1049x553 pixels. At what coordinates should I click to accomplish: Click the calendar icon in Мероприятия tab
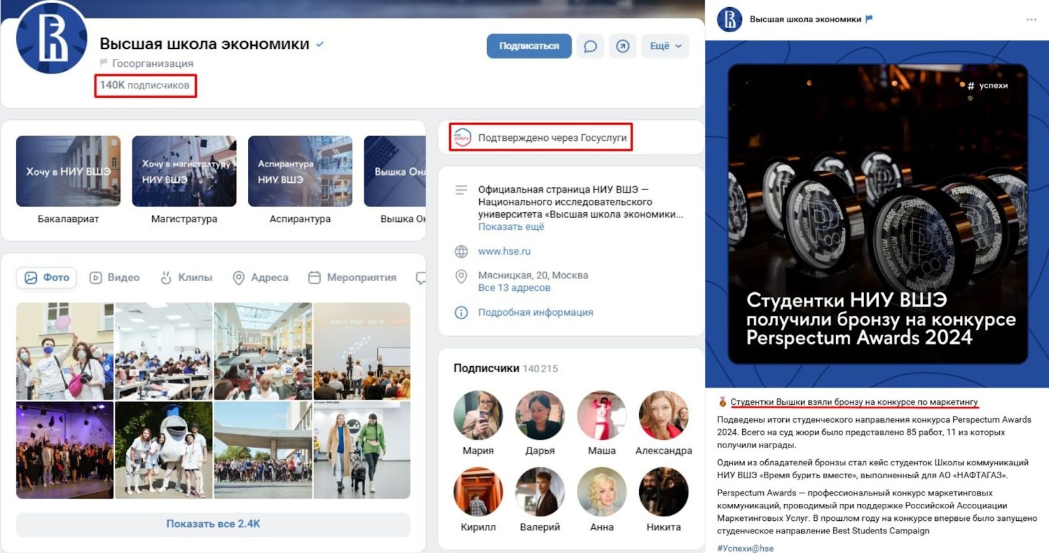pos(315,278)
